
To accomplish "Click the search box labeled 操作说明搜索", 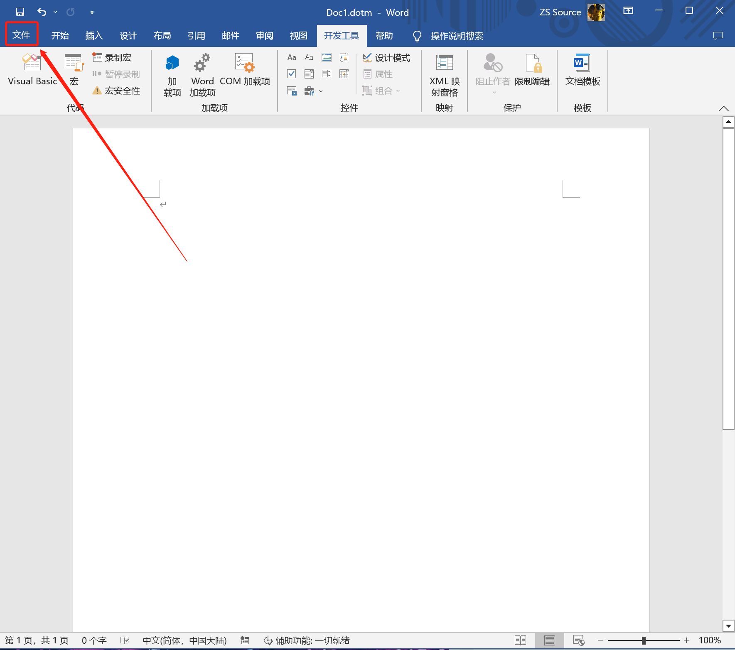I will (x=456, y=36).
